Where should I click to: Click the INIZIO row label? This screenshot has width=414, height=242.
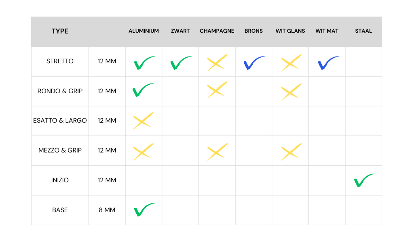tap(60, 180)
